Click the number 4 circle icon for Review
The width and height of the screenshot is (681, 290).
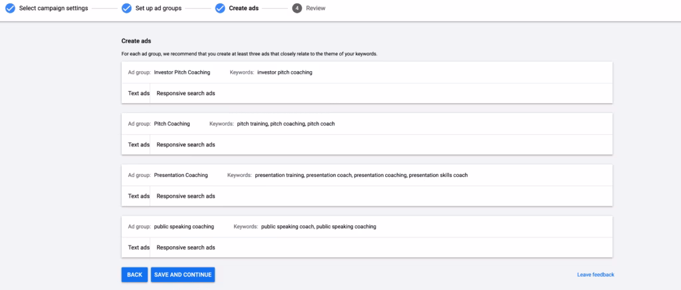(297, 9)
